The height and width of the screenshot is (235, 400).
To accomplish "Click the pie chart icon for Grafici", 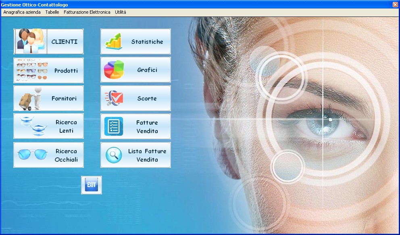I will (x=114, y=70).
